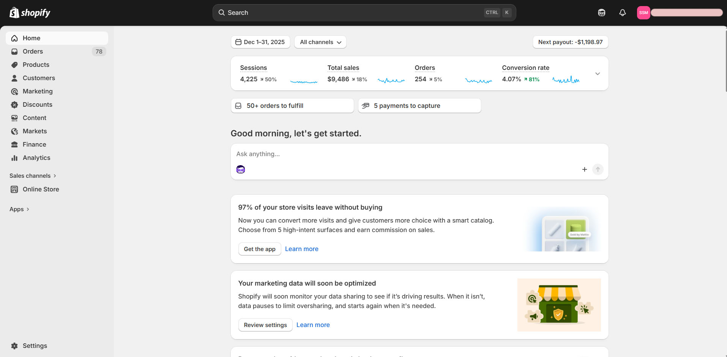This screenshot has height=357, width=727.
Task: Click the Review settings button
Action: pyautogui.click(x=265, y=325)
